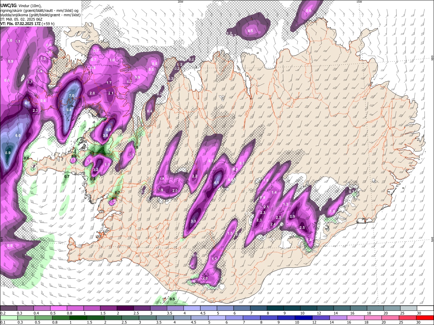Viewport: 434px width, 325px height.
Task: Click the white swatch labeled 30 in upper legend
Action: (x=425, y=308)
